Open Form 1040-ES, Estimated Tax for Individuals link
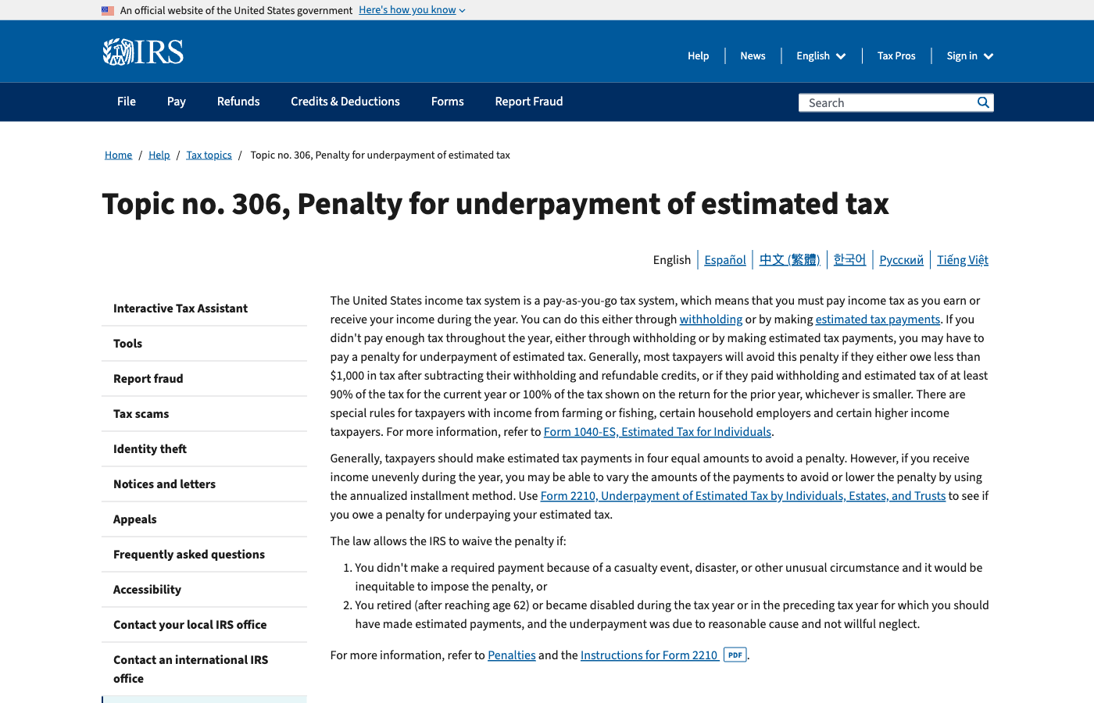The image size is (1094, 703). tap(657, 432)
